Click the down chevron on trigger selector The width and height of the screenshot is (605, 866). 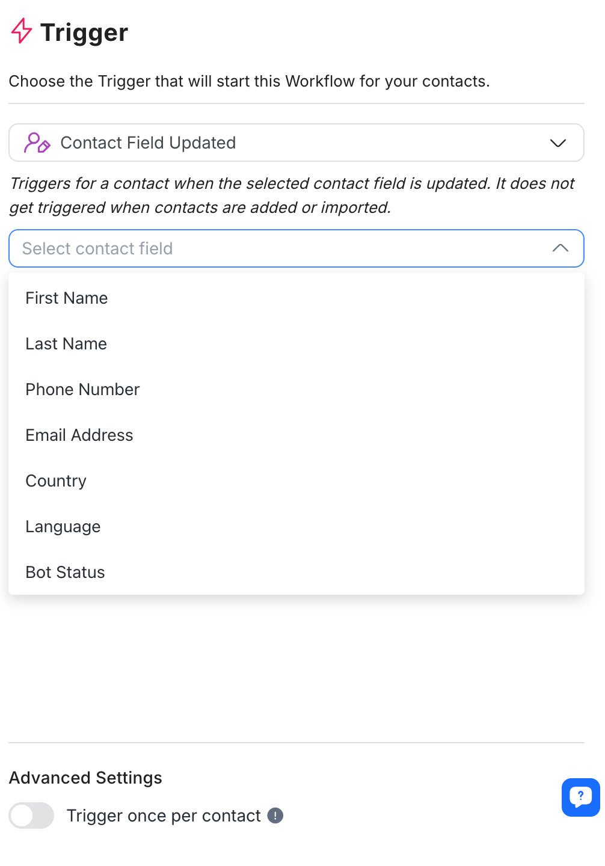558,143
